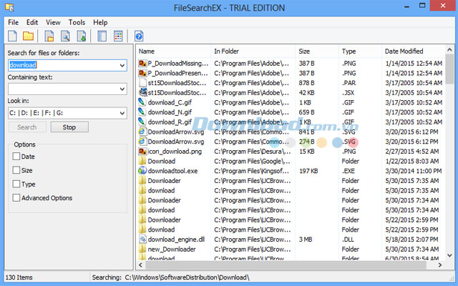458x286 pixels.
Task: Click date '3/30/2014 11:00 PM' cell
Action: [x=414, y=171]
